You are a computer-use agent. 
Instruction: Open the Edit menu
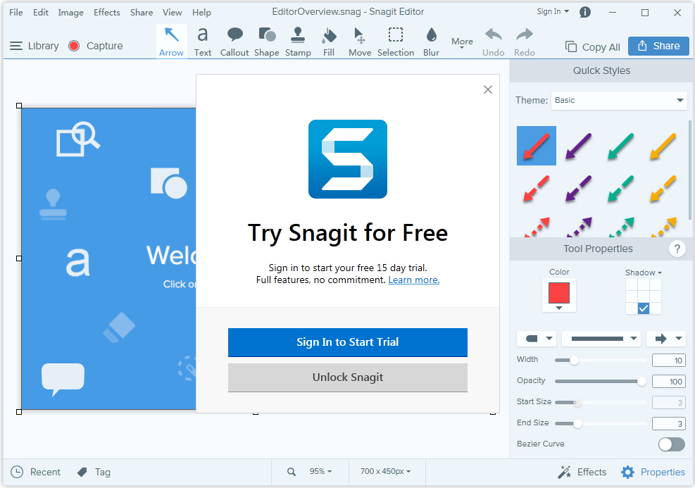click(41, 13)
